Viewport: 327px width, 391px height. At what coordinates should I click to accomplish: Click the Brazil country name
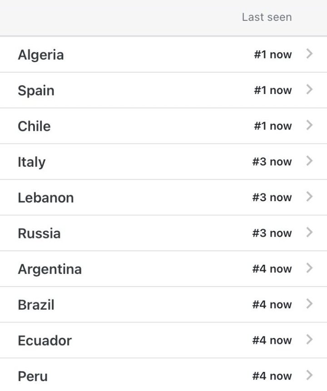[x=36, y=305]
